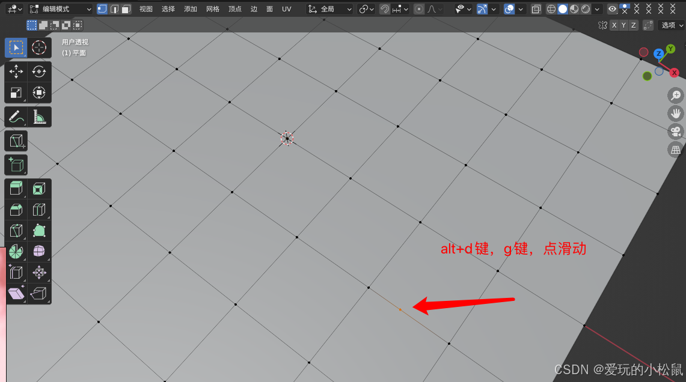Viewport: 686px width, 382px height.
Task: Pick the Annotate pencil tool
Action: (16, 117)
